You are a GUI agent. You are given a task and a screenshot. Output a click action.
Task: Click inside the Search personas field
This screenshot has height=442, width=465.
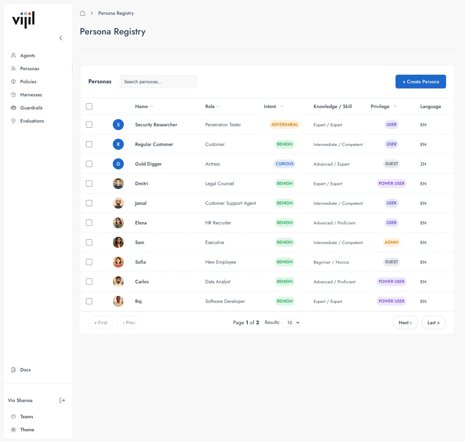(158, 82)
